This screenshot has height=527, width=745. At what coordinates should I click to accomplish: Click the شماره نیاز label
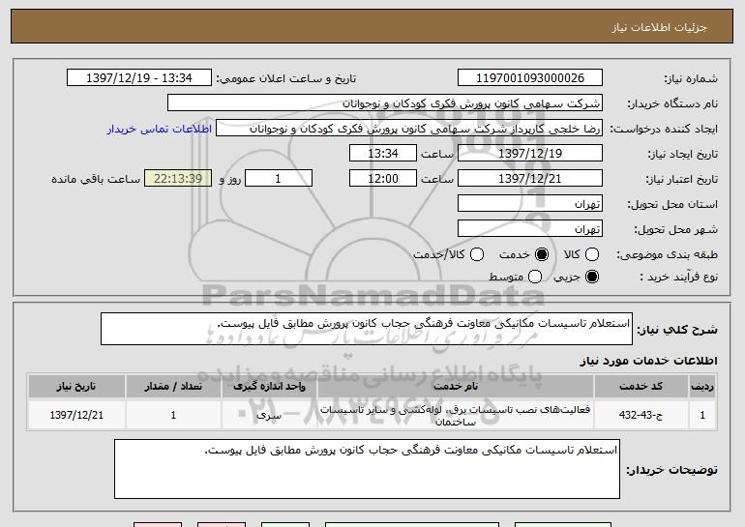click(691, 79)
